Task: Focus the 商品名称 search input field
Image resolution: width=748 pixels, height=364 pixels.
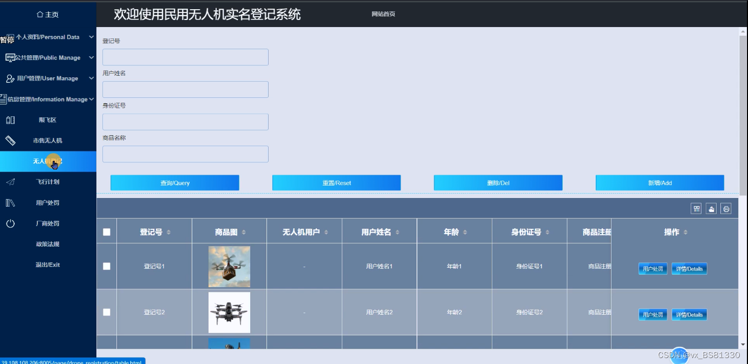Action: point(185,154)
